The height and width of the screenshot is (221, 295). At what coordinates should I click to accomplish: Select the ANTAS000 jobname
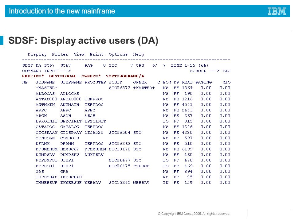46,99
